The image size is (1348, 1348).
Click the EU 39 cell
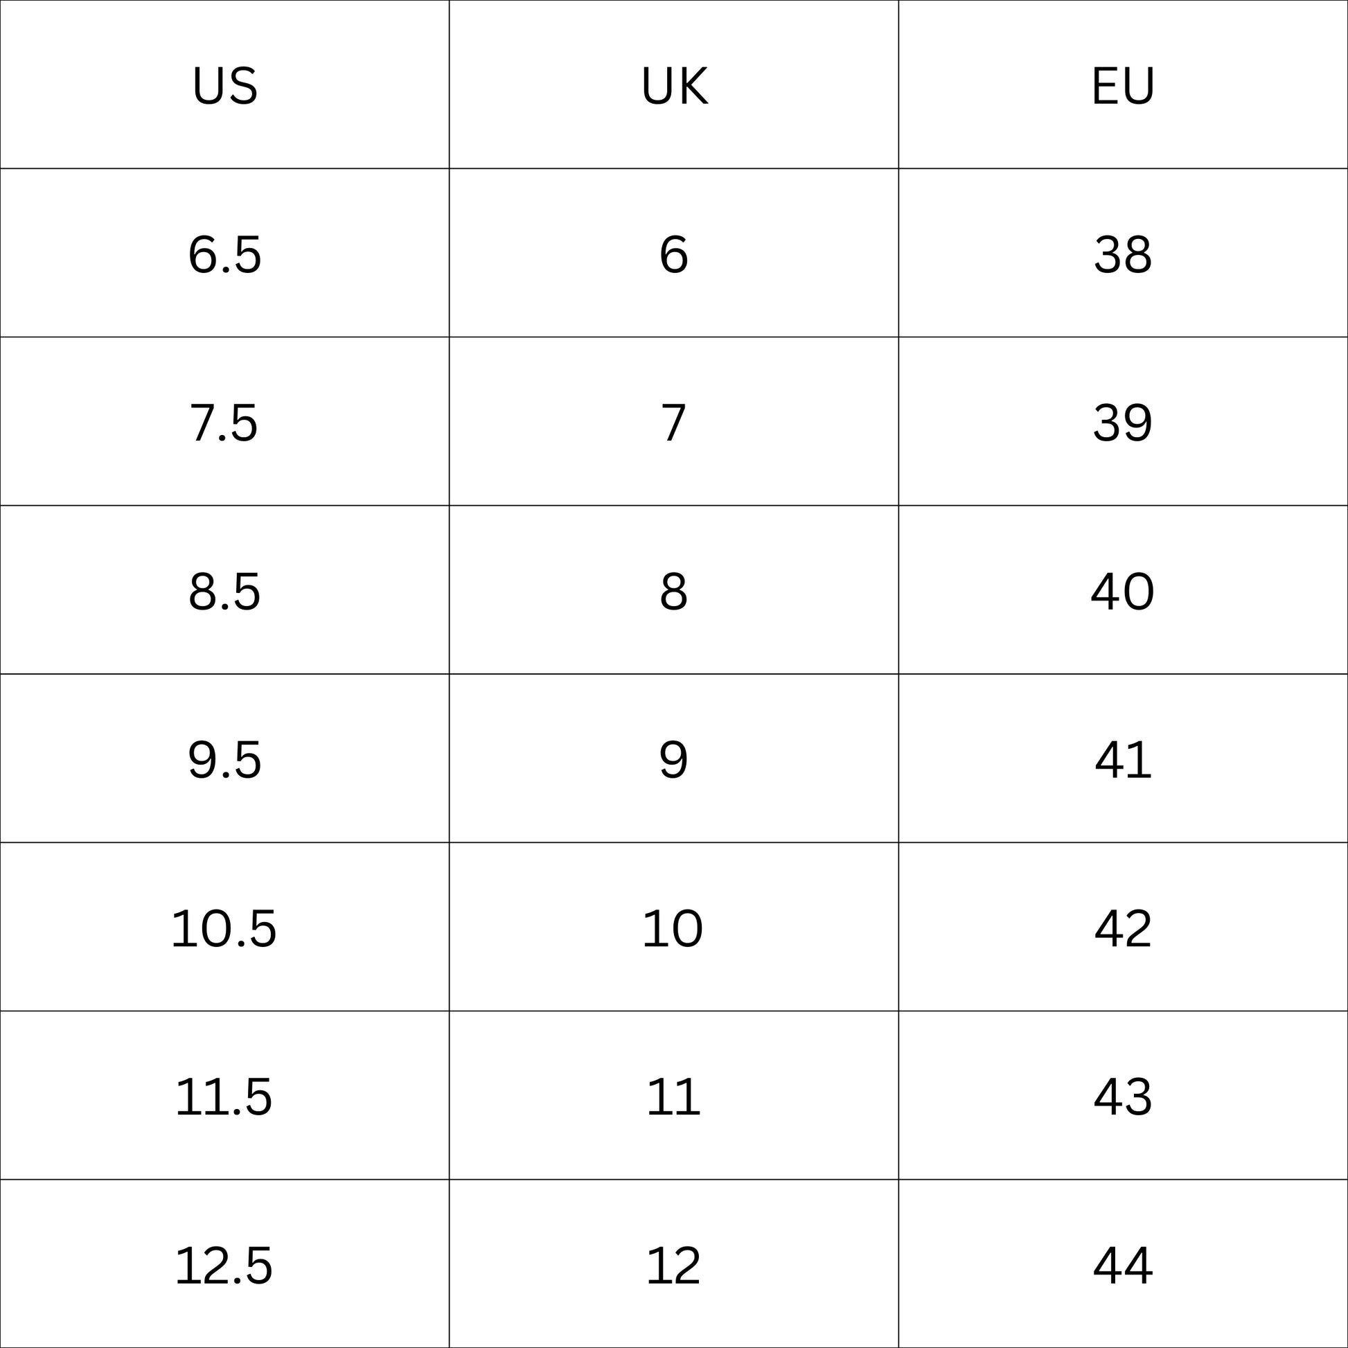[x=1124, y=422]
